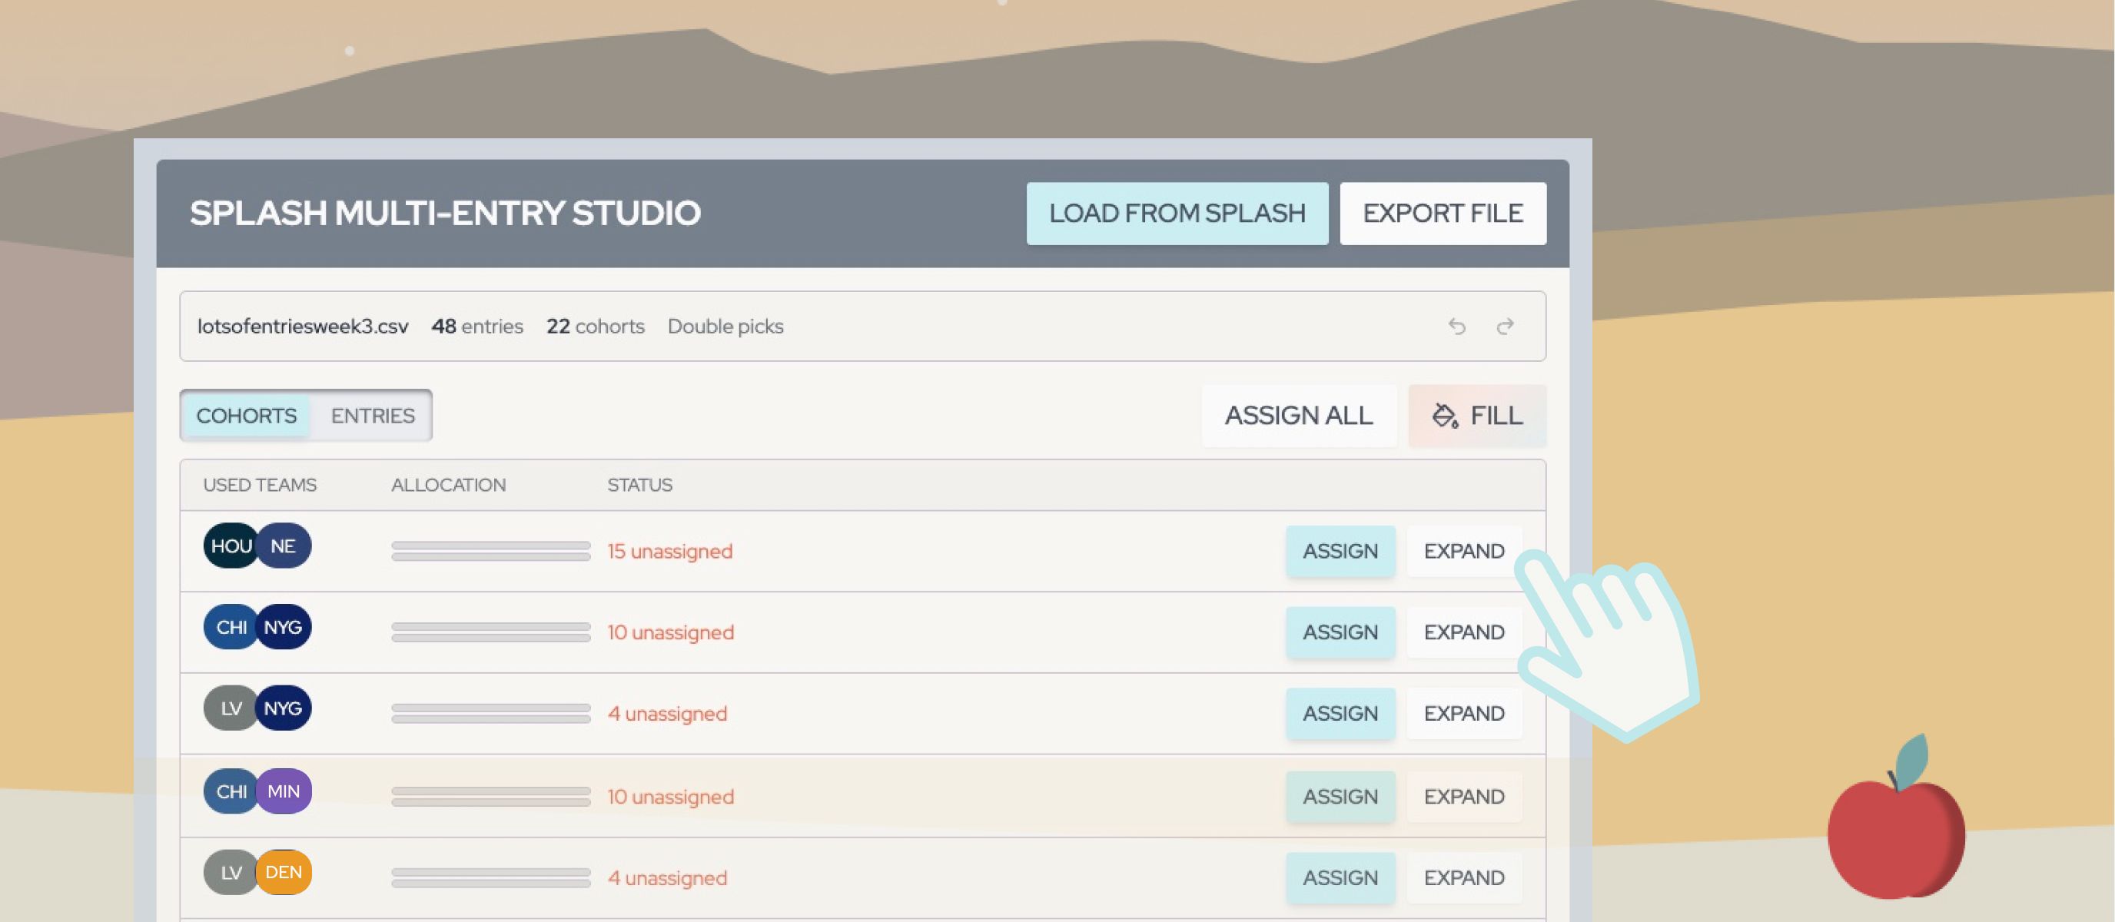Screen dimensions: 2115x922
Task: Click the redo arrow icon
Action: pyautogui.click(x=1505, y=327)
